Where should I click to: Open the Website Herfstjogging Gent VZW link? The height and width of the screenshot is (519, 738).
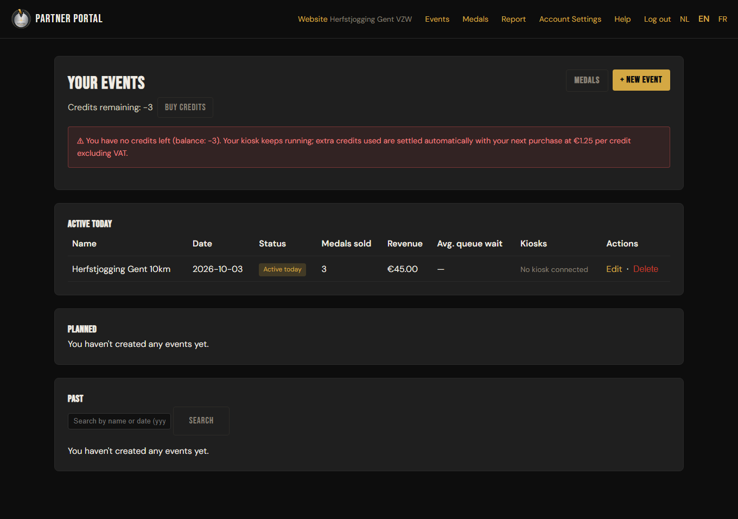point(355,19)
